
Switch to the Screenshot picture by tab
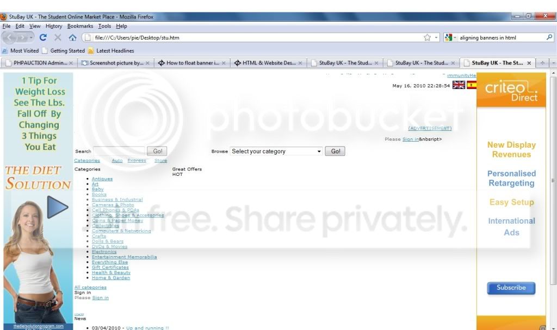pos(115,63)
